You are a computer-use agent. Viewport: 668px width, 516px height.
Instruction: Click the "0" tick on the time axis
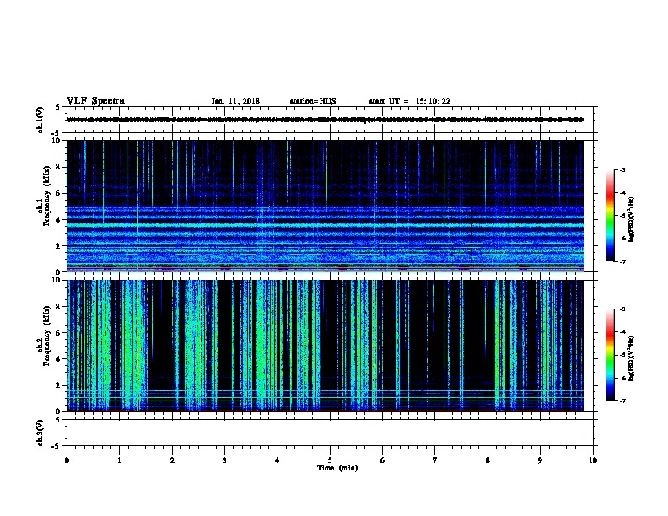click(x=67, y=460)
